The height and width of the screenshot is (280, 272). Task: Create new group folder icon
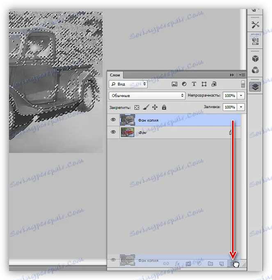(210, 264)
